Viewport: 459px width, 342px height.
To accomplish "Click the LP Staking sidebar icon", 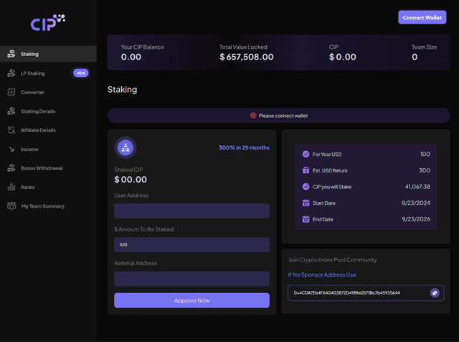I will pyautogui.click(x=11, y=73).
